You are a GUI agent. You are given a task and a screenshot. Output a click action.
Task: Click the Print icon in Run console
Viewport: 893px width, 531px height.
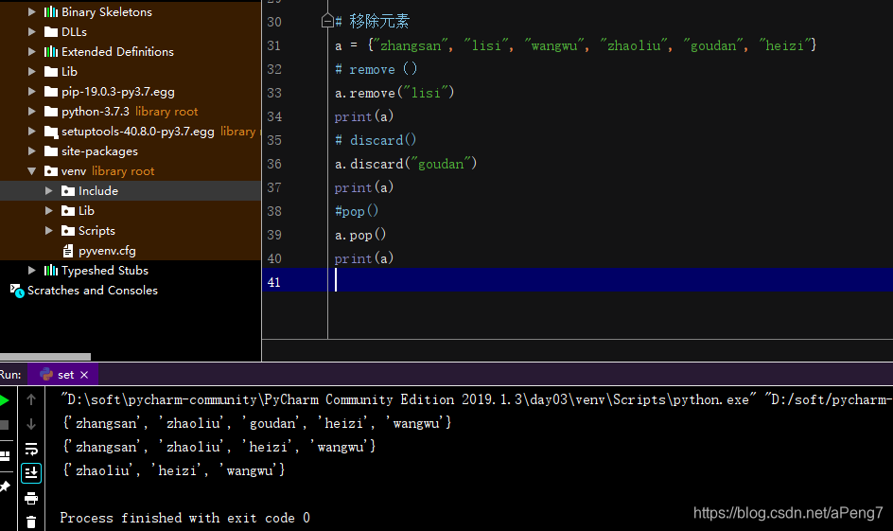coord(31,498)
